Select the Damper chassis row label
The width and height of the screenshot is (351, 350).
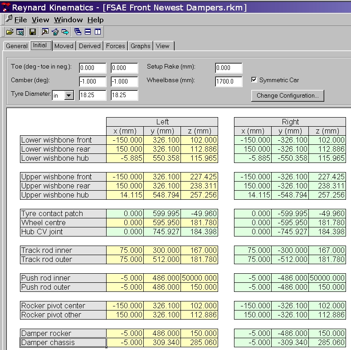point(63,343)
